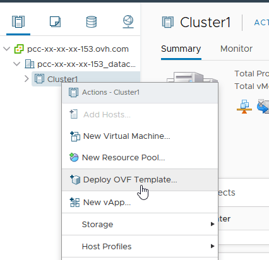This screenshot has height=260, width=269.
Task: Open the Storage inventory database icon
Action: click(92, 22)
